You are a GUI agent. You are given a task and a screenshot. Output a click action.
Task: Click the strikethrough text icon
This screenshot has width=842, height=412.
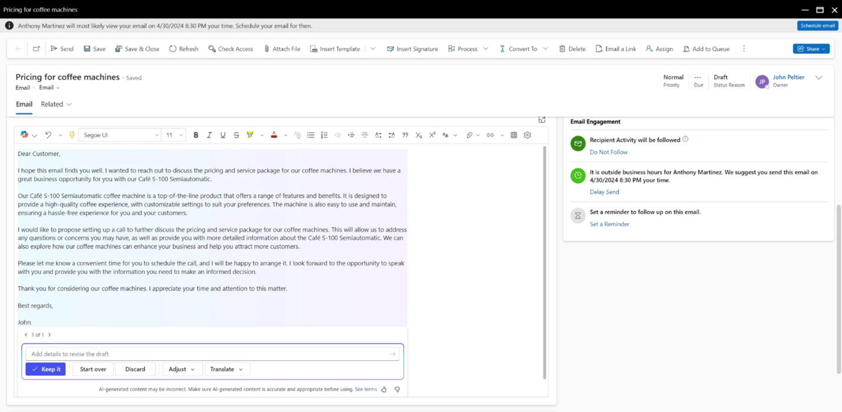(x=236, y=135)
